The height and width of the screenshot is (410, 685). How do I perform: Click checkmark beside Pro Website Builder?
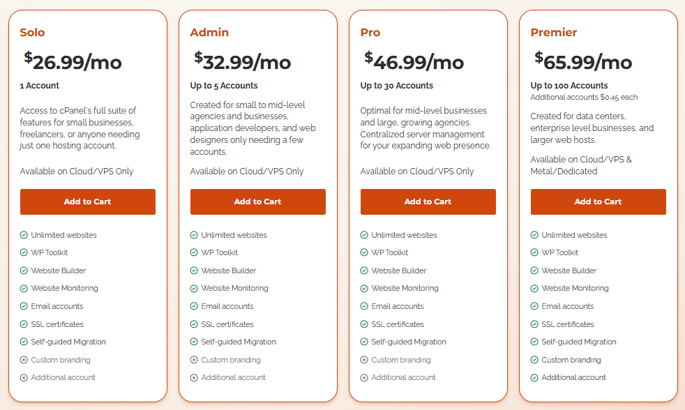(364, 271)
